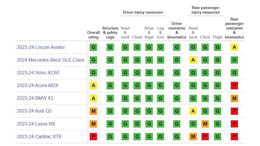Click Lincoln Aviator yellow Acceptable rear restraints badge
This screenshot has width=260, height=146.
pos(234,47)
